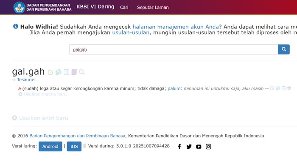Click the info circle icon before greeting
The height and width of the screenshot is (161, 297).
(x=16, y=26)
